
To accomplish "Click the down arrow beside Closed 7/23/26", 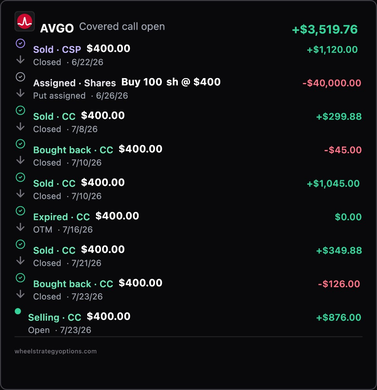I will [21, 294].
